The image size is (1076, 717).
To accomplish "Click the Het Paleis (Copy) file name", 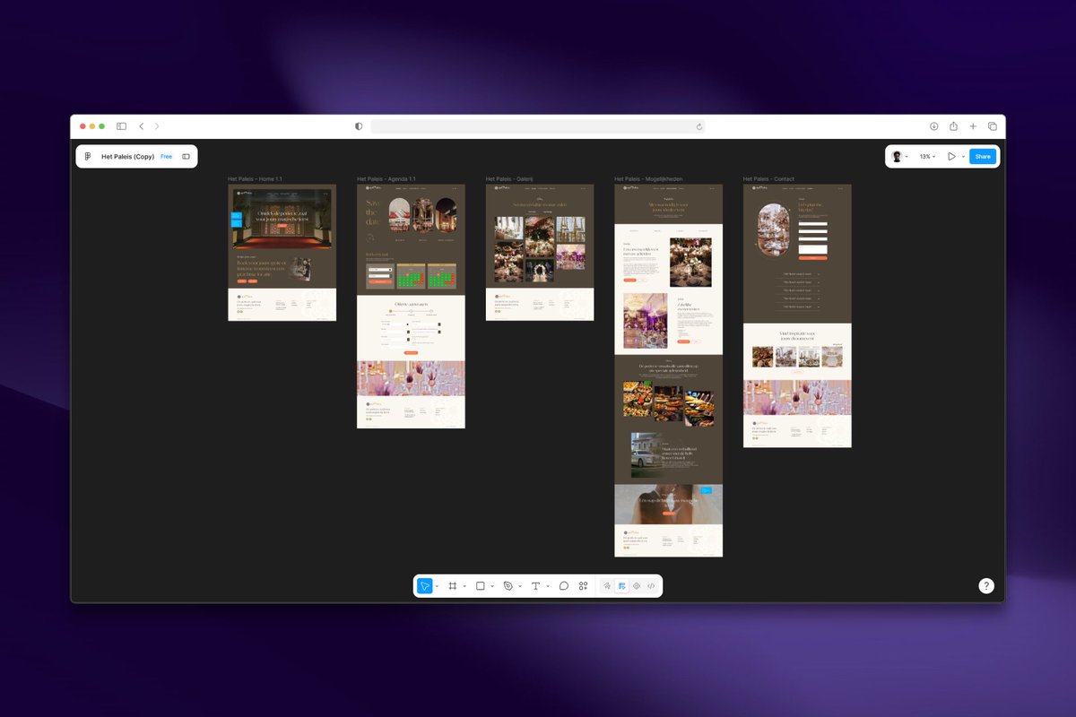I will tap(128, 157).
